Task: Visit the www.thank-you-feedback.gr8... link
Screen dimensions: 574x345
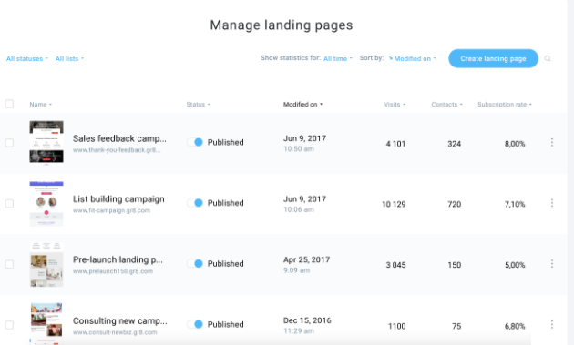Action: (x=117, y=150)
